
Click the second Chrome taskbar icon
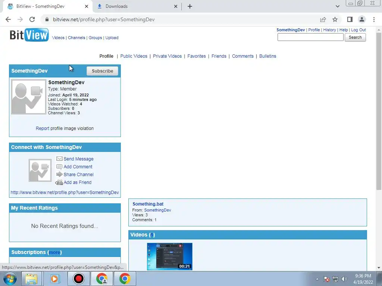coord(125,279)
